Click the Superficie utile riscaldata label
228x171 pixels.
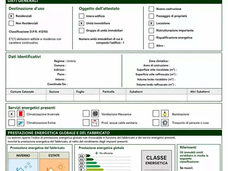coord(157,70)
